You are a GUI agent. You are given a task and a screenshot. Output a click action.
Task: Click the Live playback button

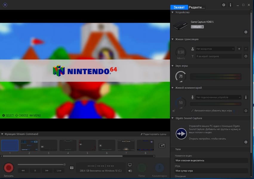59,171
